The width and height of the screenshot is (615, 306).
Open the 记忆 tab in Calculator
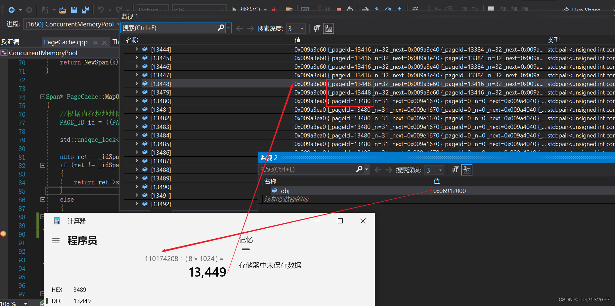246,240
